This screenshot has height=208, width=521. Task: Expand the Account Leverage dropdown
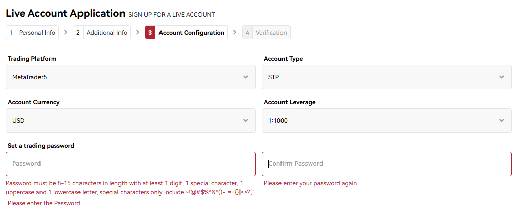pos(386,120)
